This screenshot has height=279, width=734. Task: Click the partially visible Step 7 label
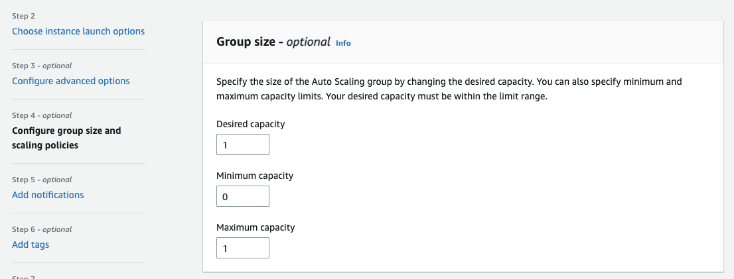point(23,277)
